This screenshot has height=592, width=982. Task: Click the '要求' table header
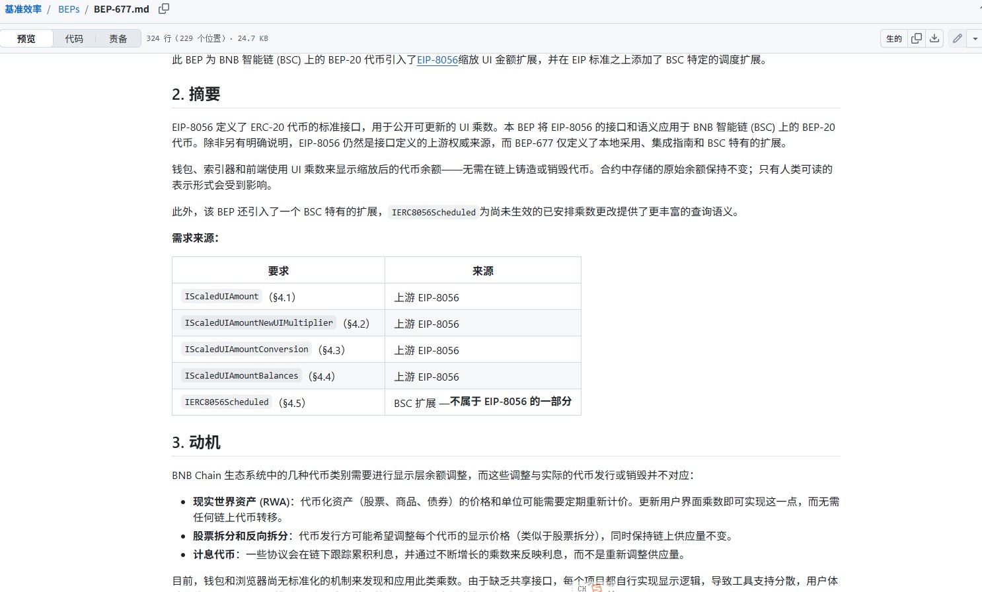click(278, 271)
